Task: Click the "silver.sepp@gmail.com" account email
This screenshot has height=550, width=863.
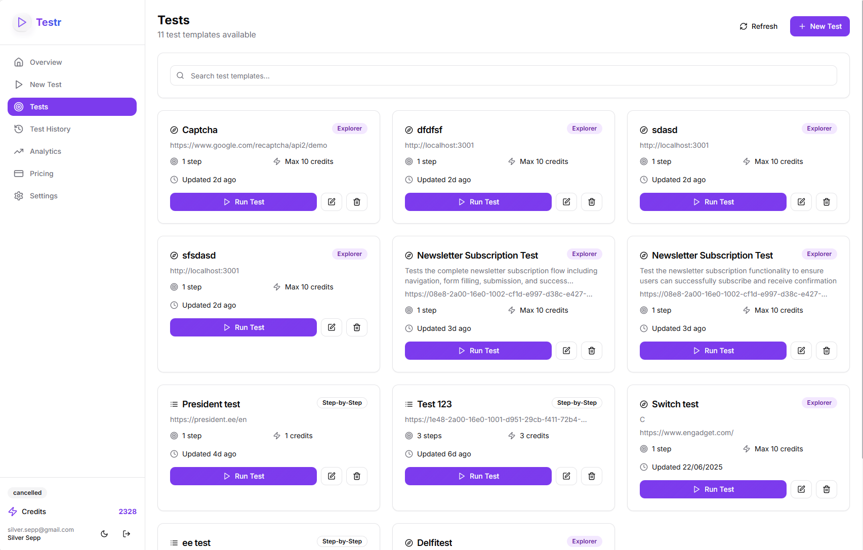Action: point(40,530)
